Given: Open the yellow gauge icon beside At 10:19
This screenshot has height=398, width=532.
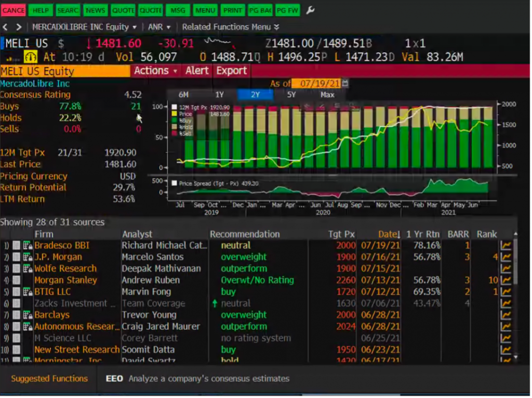Looking at the screenshot, I should [31, 57].
